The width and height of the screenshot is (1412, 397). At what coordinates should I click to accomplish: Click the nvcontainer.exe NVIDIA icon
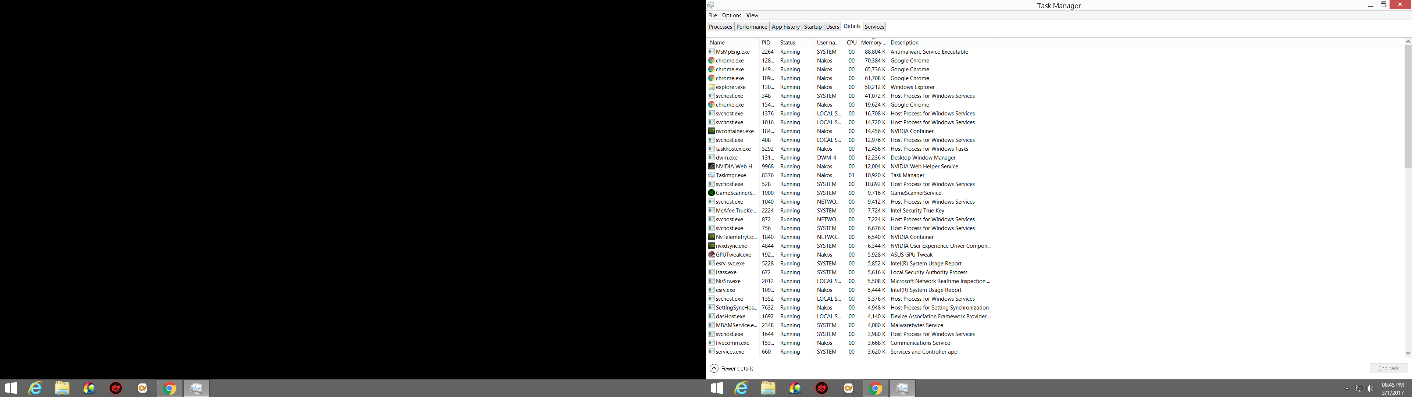coord(711,131)
